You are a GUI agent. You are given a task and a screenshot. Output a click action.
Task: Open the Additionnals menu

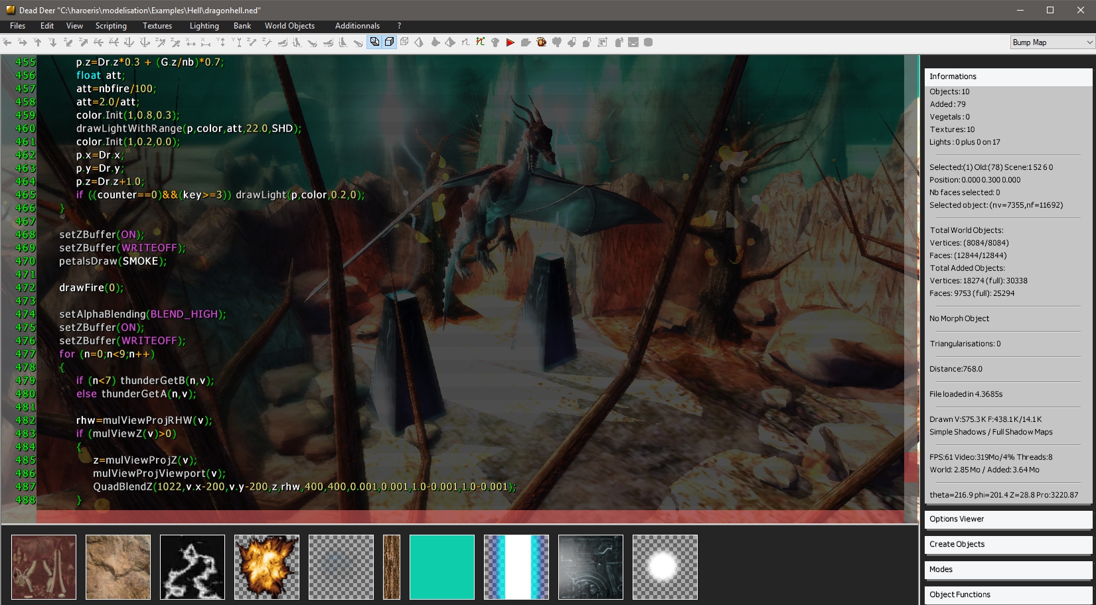click(357, 26)
